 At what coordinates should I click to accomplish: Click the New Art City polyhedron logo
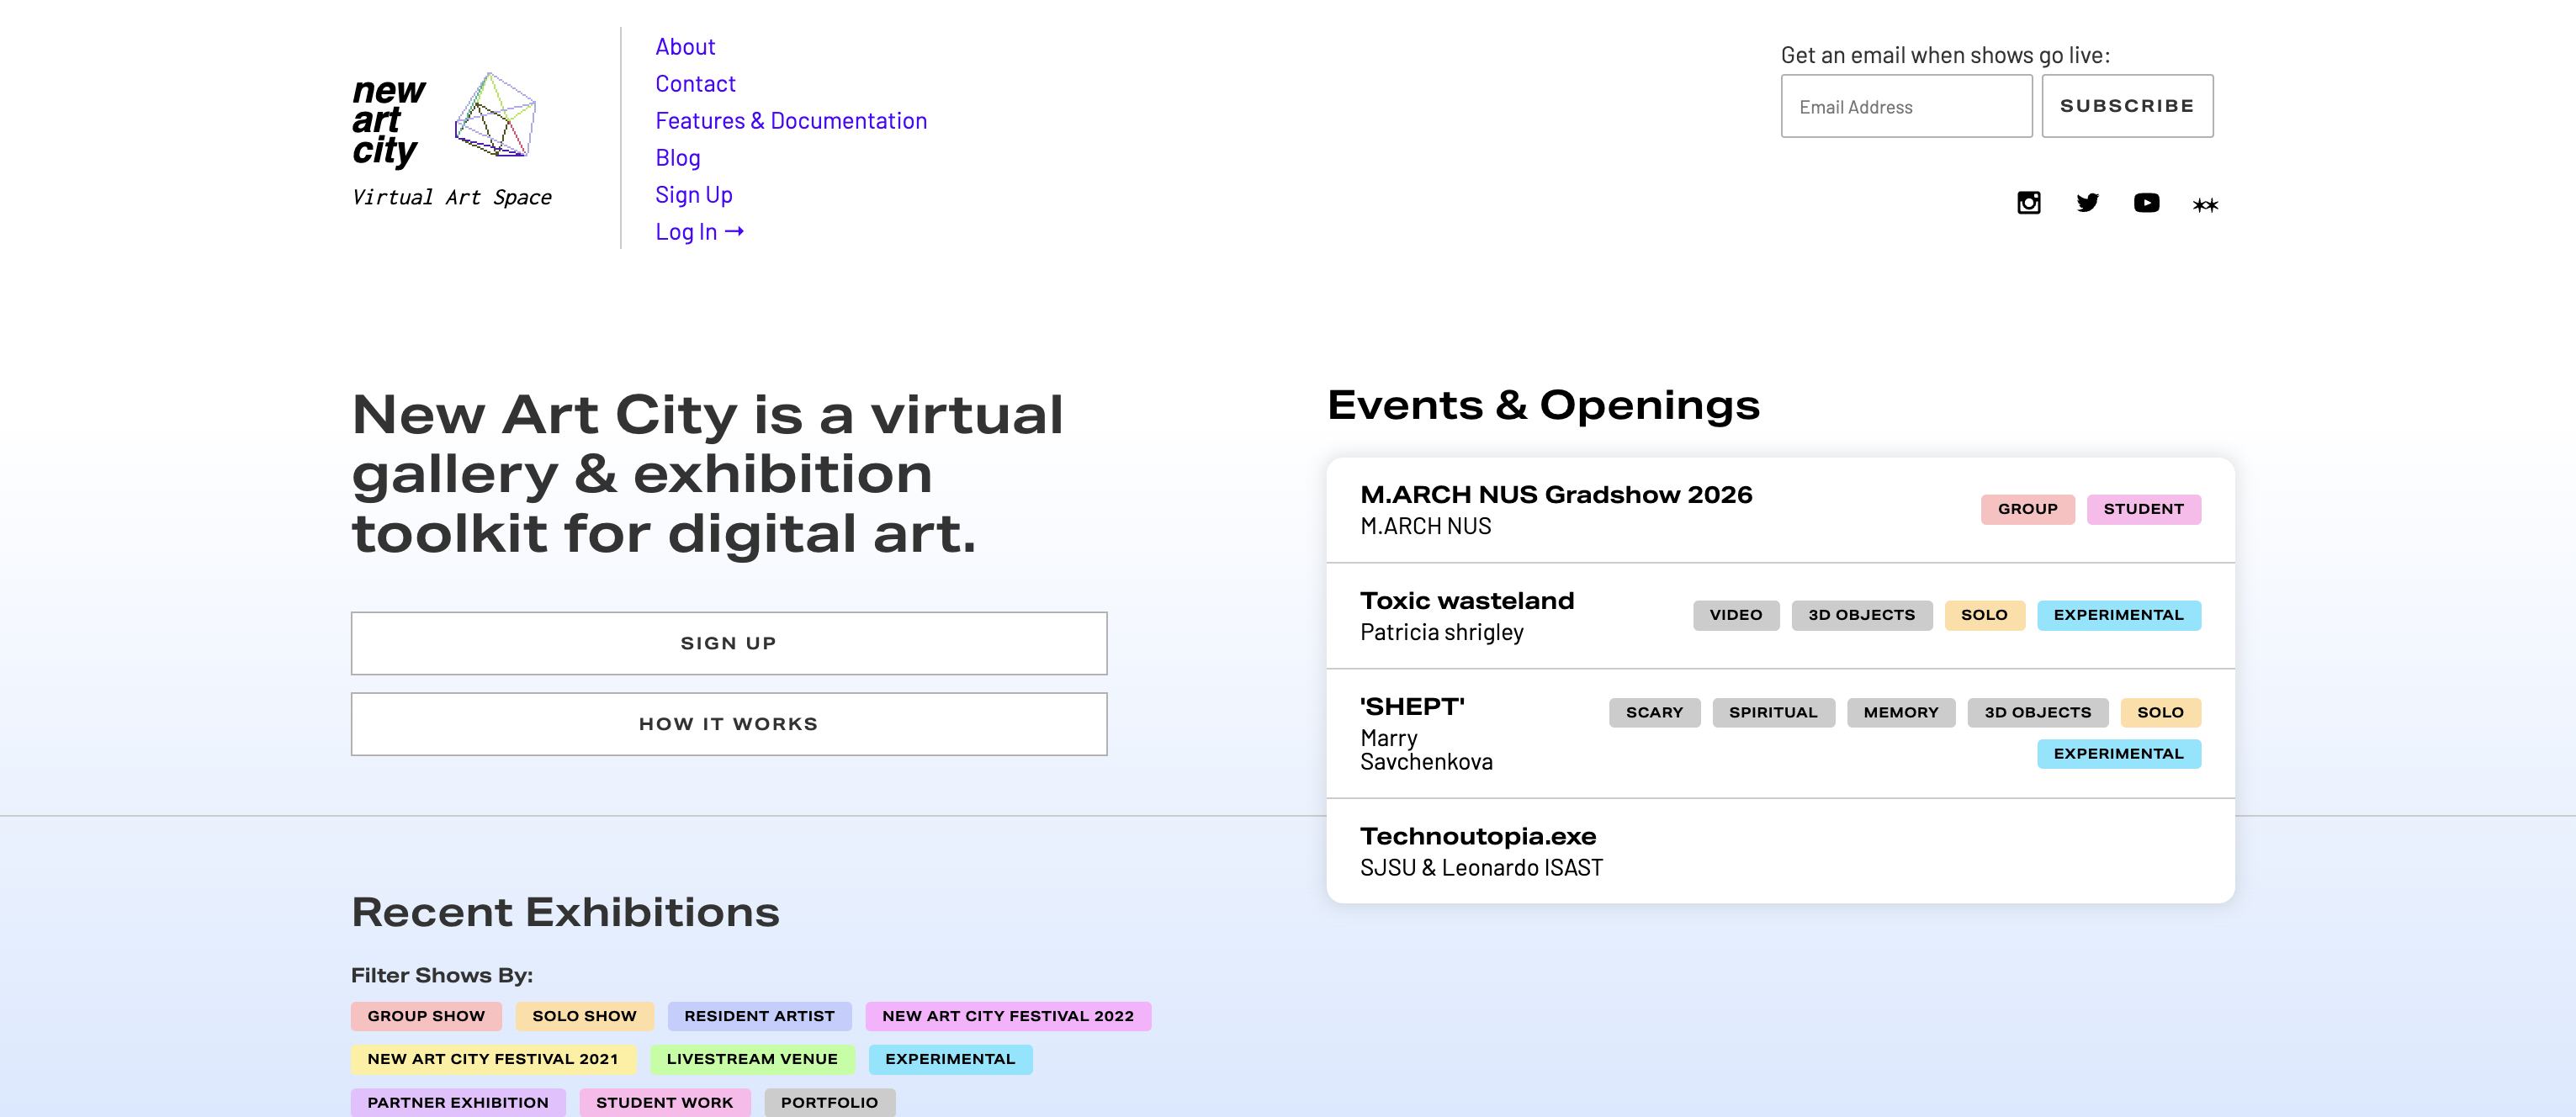(495, 115)
